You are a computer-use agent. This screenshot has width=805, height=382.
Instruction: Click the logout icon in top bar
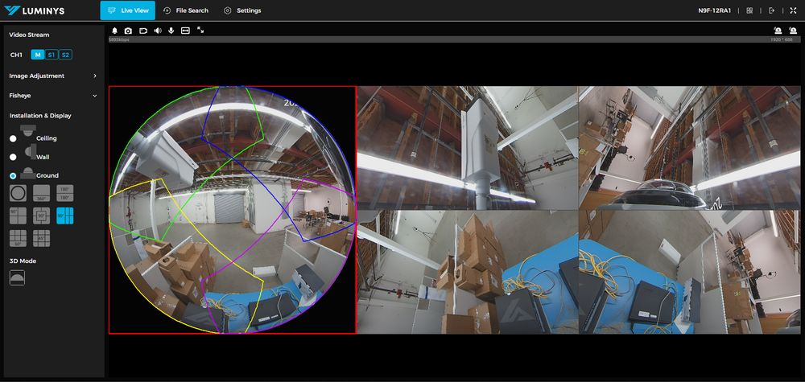[x=772, y=10]
